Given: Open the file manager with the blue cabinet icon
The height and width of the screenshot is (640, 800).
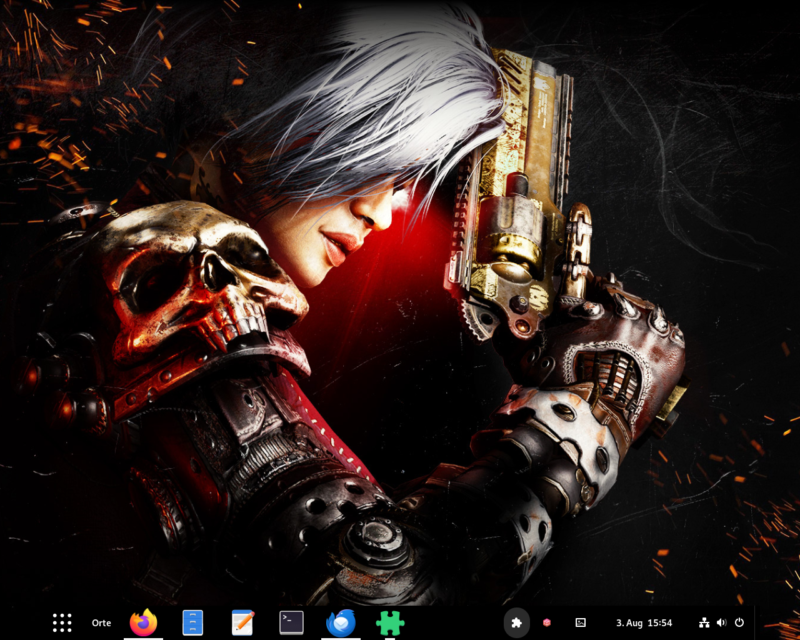Looking at the screenshot, I should (x=192, y=622).
